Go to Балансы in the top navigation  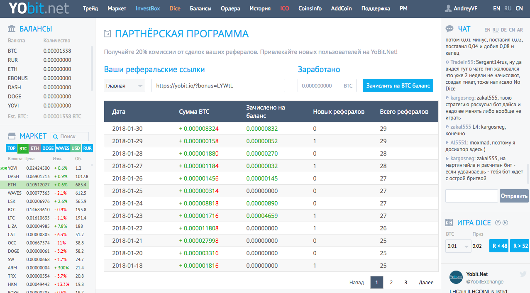pyautogui.click(x=200, y=8)
